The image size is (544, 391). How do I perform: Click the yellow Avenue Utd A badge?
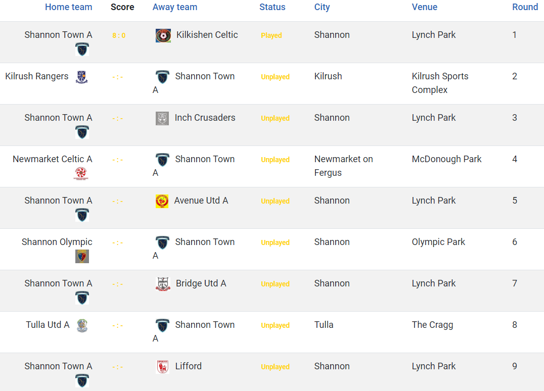click(x=162, y=201)
